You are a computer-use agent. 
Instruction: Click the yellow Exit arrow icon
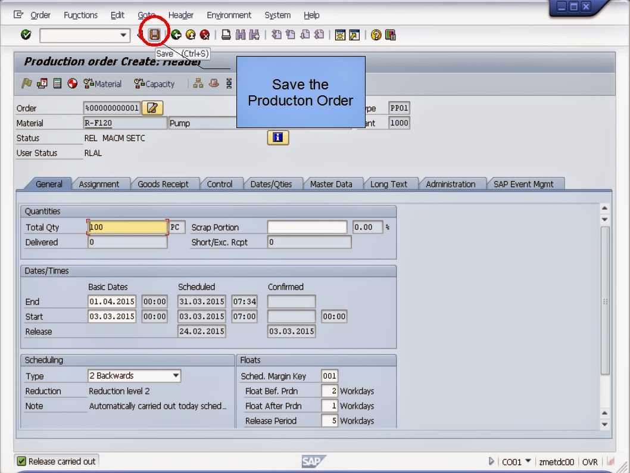191,35
